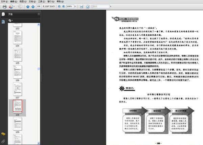
Task: Click the zoom percentage field showing 164%
Action: (70, 6)
